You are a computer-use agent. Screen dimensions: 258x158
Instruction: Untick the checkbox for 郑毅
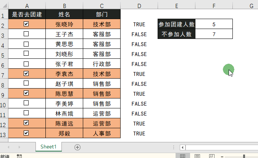pos(26,133)
